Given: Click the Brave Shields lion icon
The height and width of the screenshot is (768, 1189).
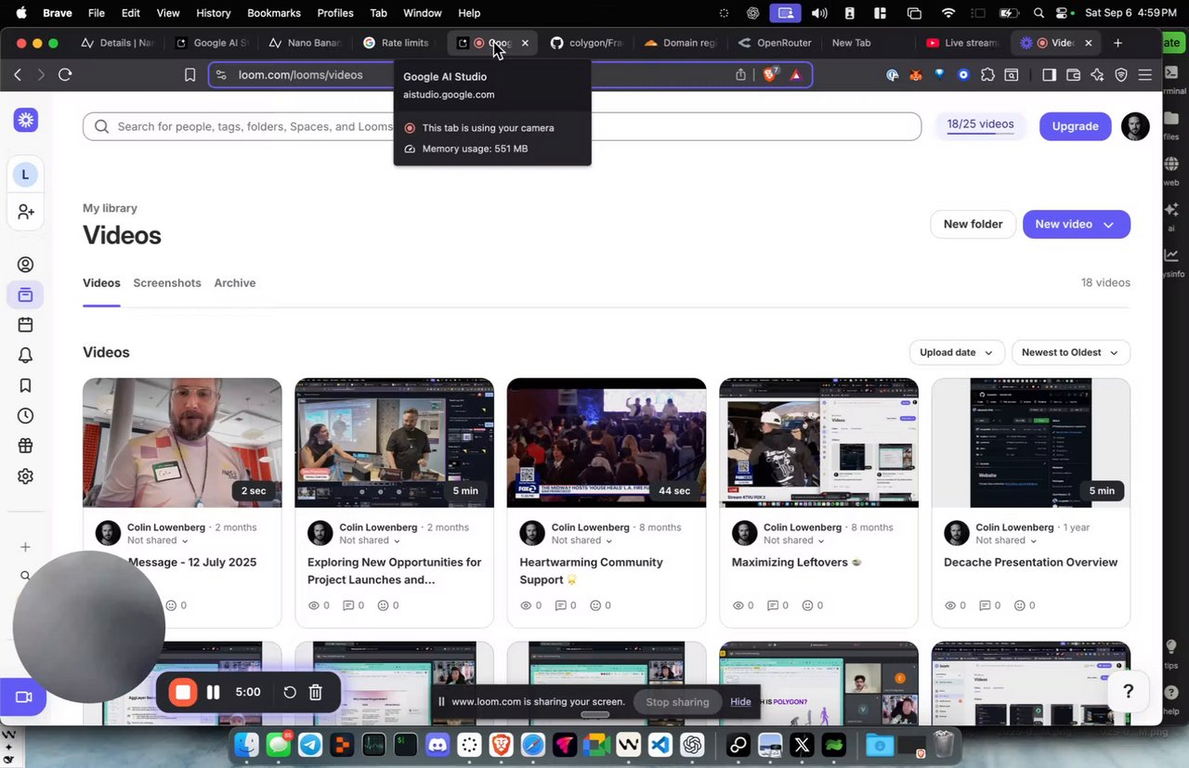Looking at the screenshot, I should click(769, 75).
